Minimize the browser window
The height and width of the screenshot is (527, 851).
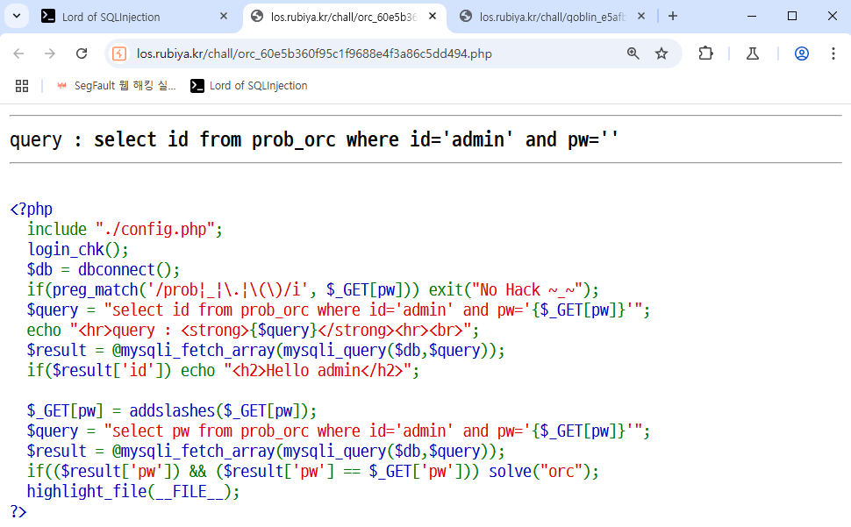click(752, 17)
